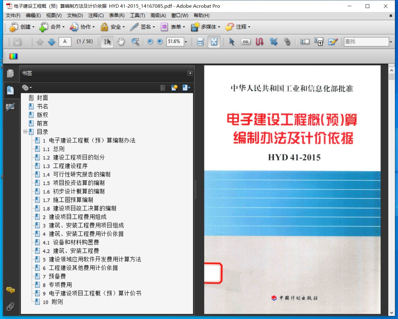Toggle fit one full page icon
Image resolution: width=398 pixels, height=319 pixels.
tap(214, 42)
